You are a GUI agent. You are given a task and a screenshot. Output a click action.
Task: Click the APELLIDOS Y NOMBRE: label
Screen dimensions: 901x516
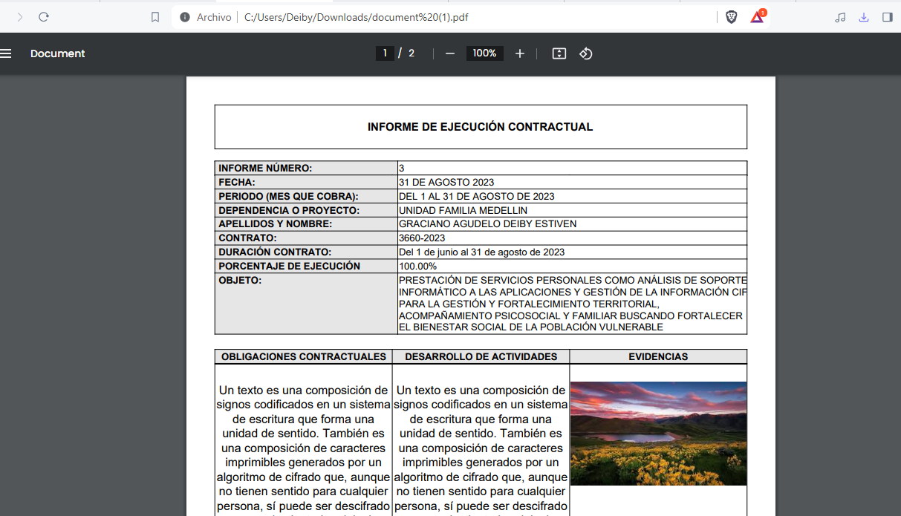275,224
